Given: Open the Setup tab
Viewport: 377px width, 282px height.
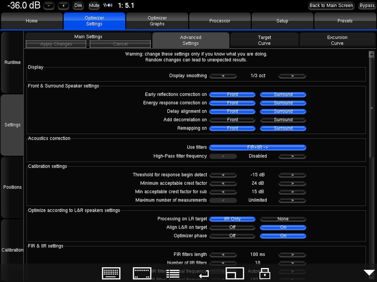Looking at the screenshot, I should 282,21.
